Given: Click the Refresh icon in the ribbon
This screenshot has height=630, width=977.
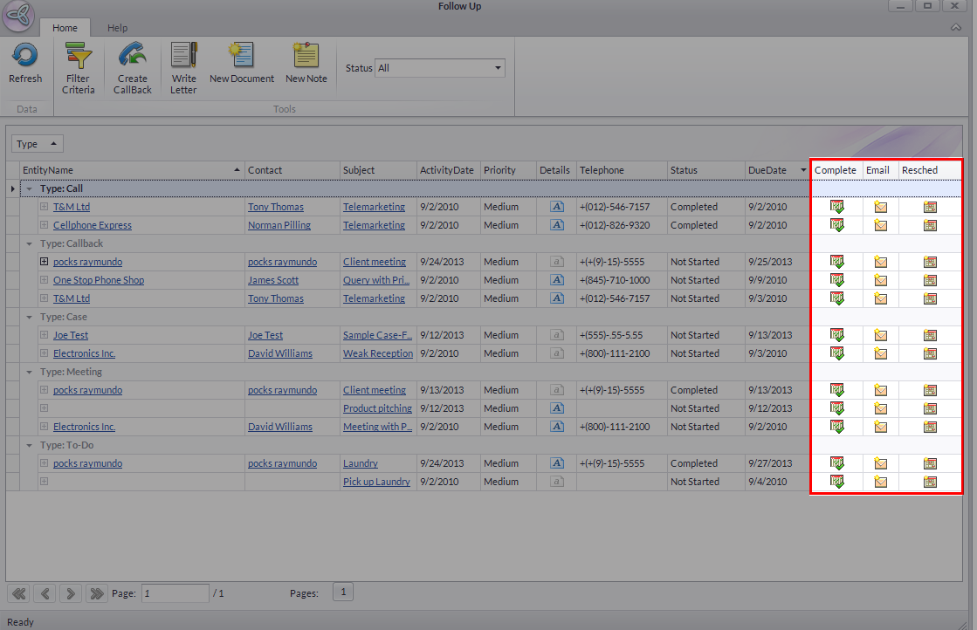Looking at the screenshot, I should click(x=24, y=57).
